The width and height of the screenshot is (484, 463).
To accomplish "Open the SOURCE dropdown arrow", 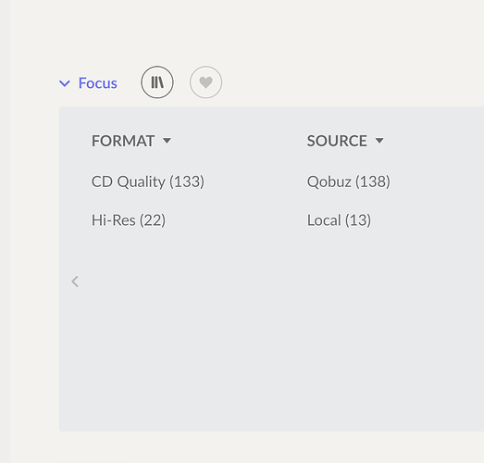I will [379, 141].
